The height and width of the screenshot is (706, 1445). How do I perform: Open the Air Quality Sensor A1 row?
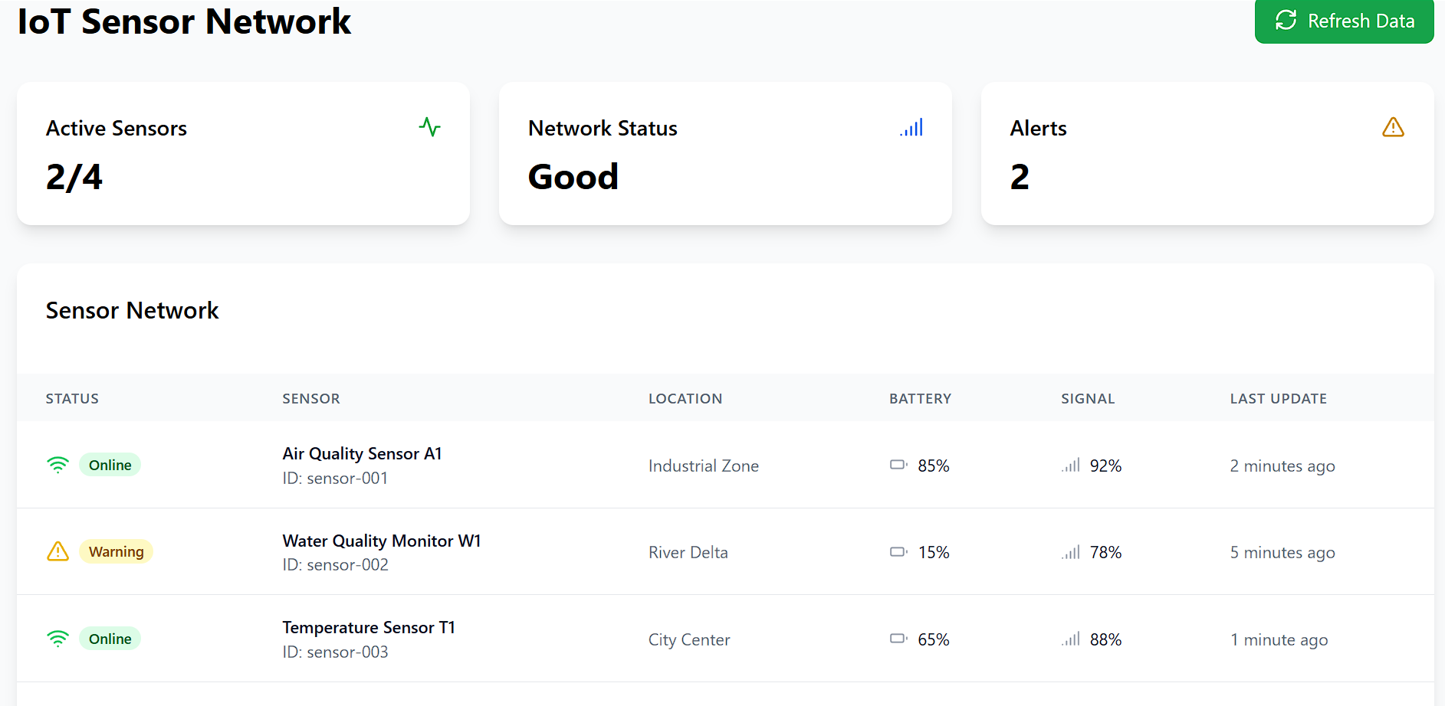point(362,453)
